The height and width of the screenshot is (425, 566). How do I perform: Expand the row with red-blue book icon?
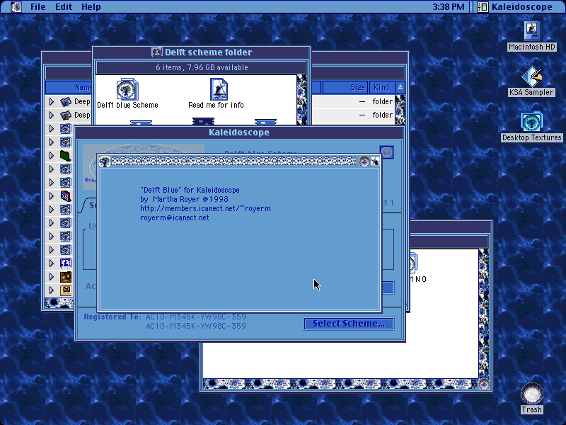point(51,196)
